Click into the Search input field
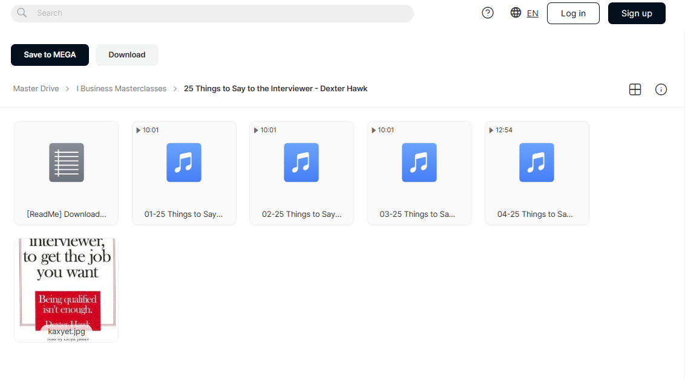The image size is (685, 380). click(x=212, y=13)
